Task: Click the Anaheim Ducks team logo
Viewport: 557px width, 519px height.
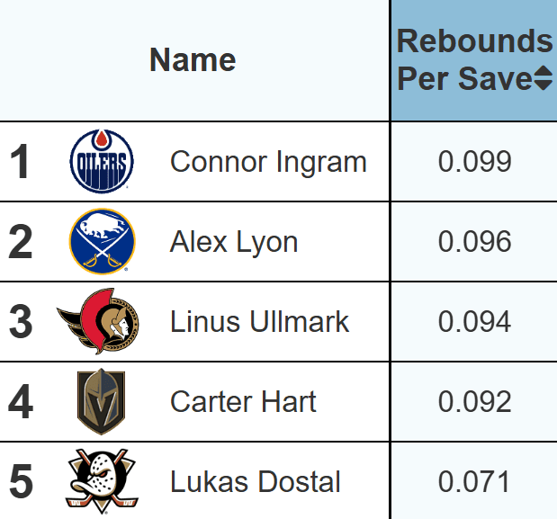Action: click(101, 481)
